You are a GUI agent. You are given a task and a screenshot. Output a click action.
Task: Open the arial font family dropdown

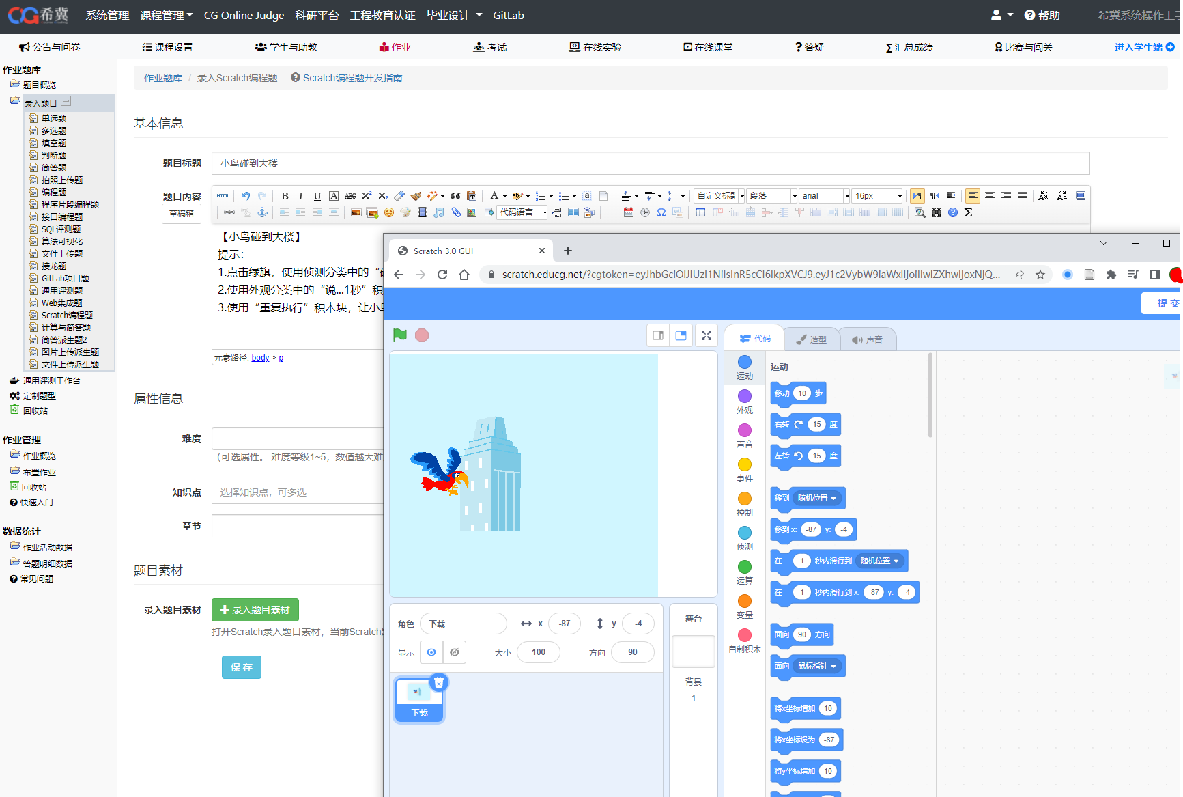[825, 196]
